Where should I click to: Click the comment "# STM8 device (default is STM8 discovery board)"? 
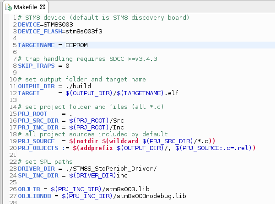coord(103,17)
